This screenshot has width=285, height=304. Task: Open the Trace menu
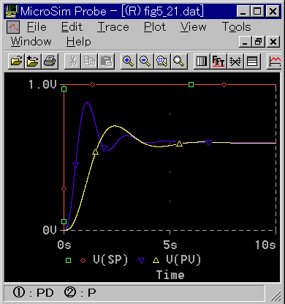(113, 27)
